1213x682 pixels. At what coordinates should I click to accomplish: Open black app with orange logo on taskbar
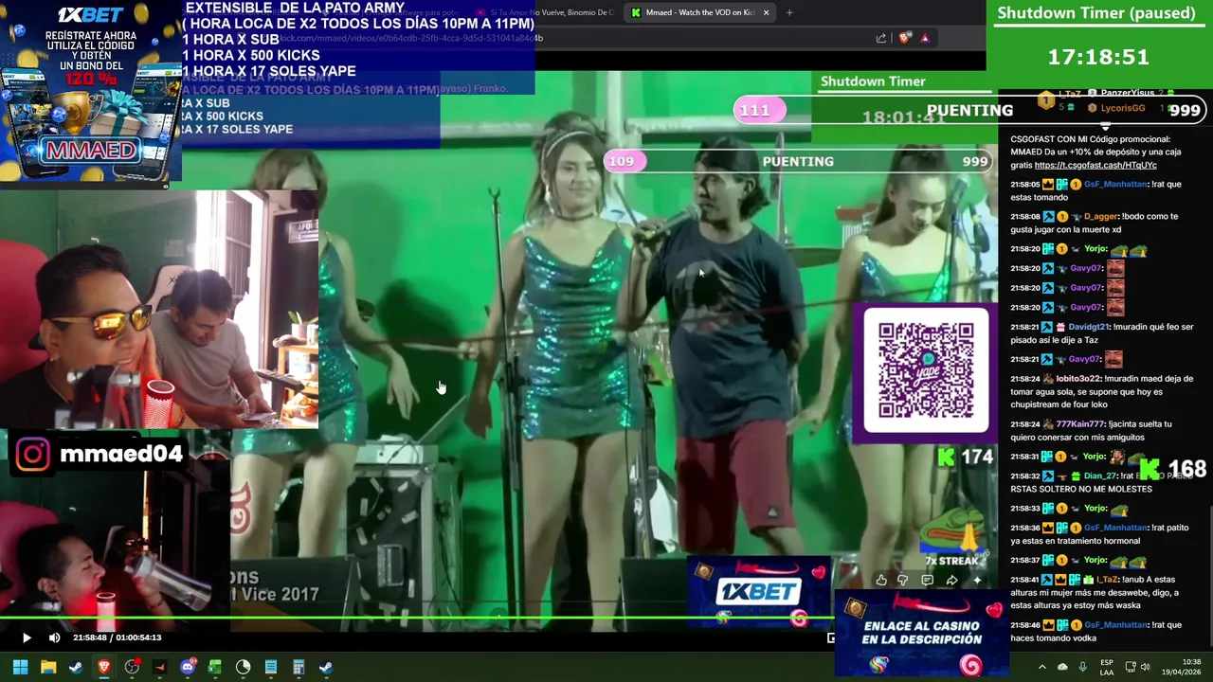click(159, 667)
